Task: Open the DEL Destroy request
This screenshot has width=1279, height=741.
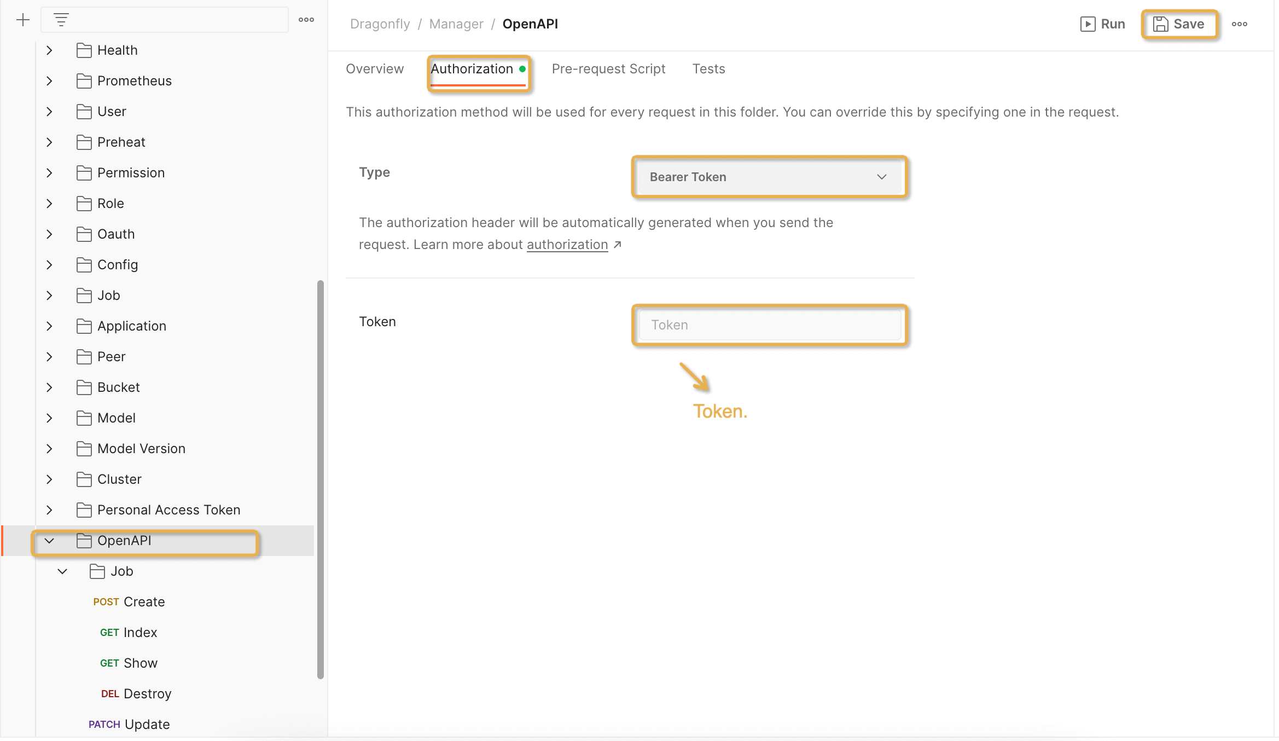Action: [x=136, y=694]
